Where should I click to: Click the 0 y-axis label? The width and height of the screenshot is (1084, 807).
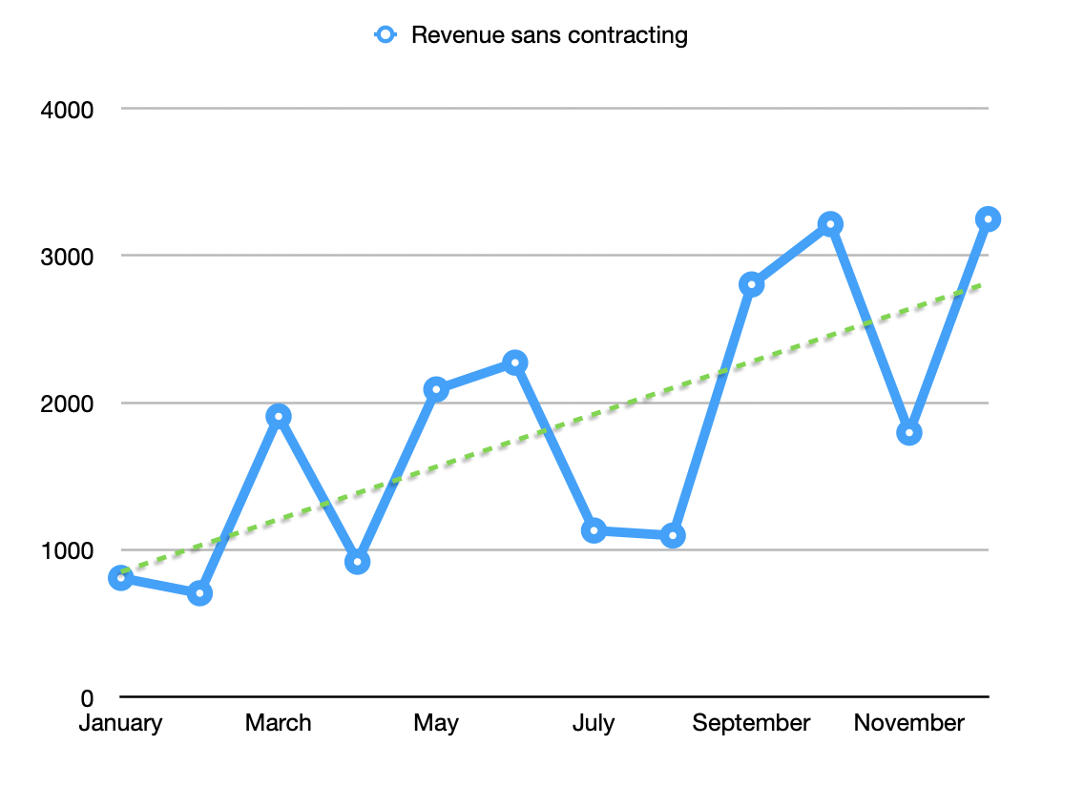click(x=87, y=698)
